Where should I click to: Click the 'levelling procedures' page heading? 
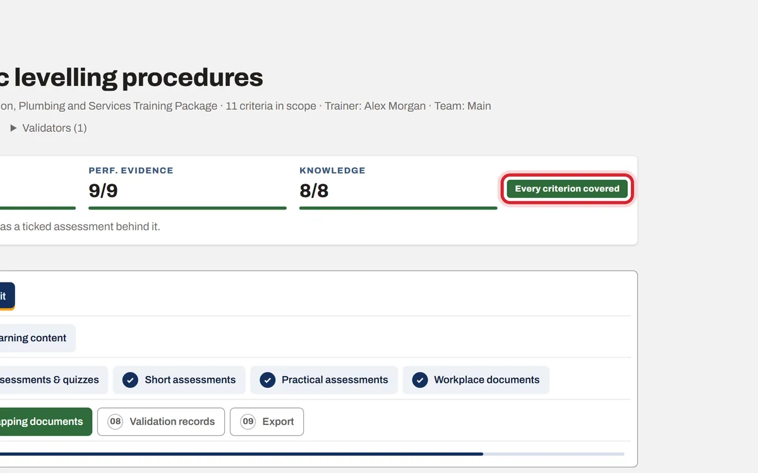138,78
